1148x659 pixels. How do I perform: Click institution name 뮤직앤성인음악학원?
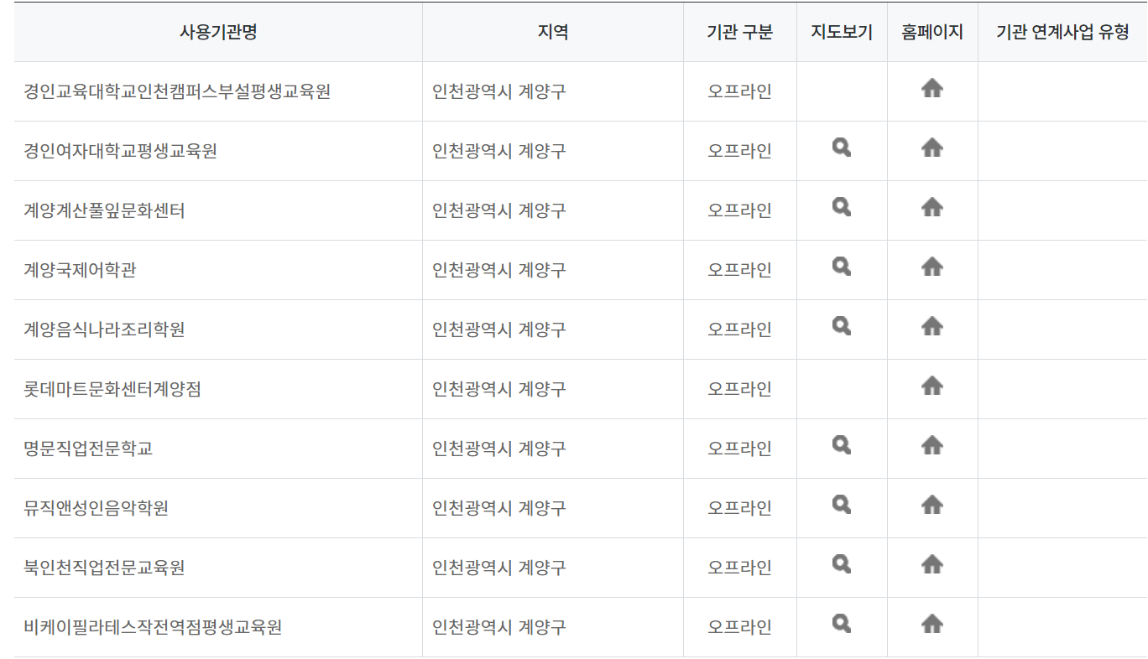tap(97, 508)
